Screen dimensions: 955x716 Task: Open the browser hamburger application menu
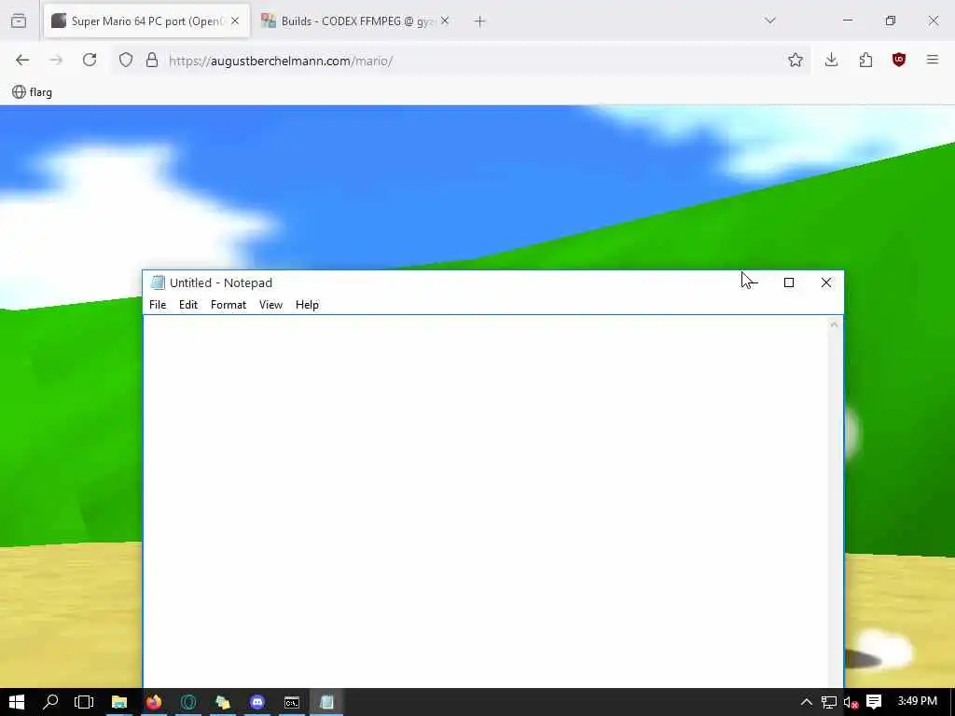[933, 60]
